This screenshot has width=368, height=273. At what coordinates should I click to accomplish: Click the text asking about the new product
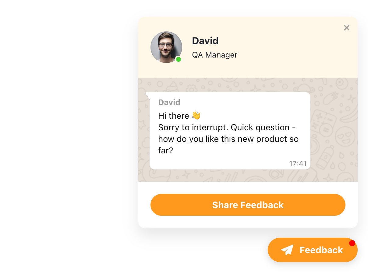(228, 139)
